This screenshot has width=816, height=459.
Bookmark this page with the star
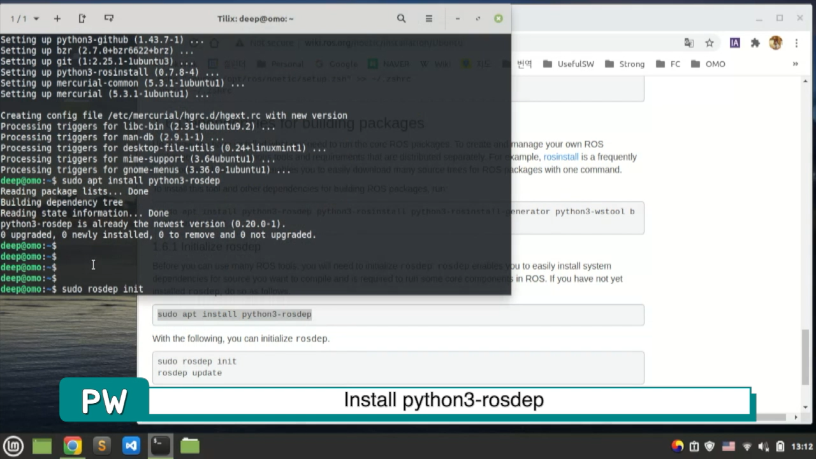point(710,43)
